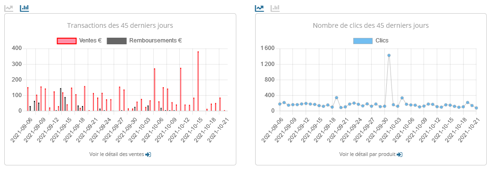
Task: Click the clicks peak data point above 1200
Action: tap(389, 55)
